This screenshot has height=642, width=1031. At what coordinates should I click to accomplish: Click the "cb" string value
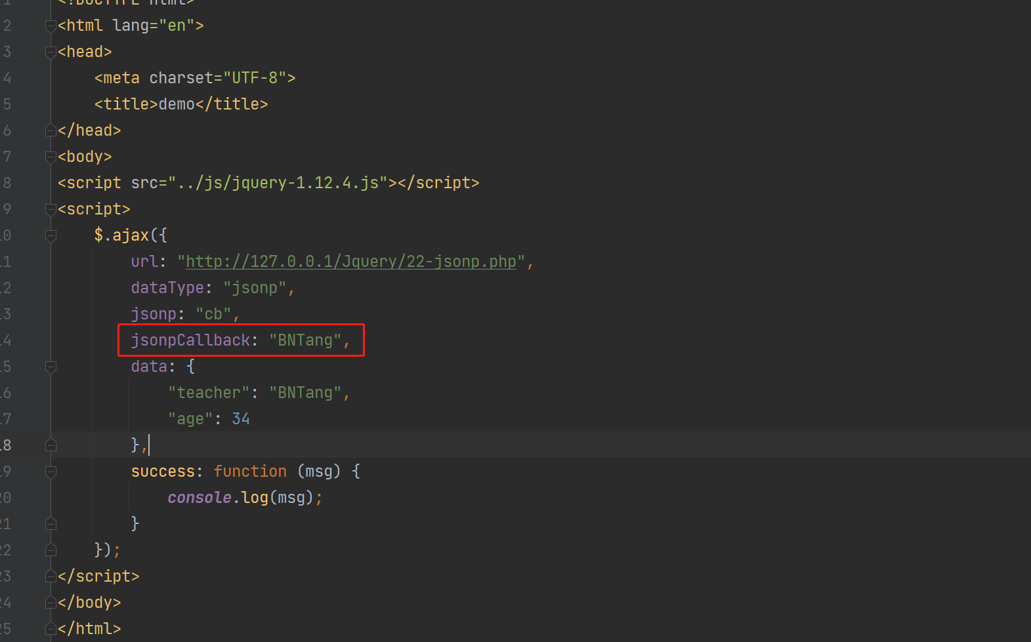(213, 314)
